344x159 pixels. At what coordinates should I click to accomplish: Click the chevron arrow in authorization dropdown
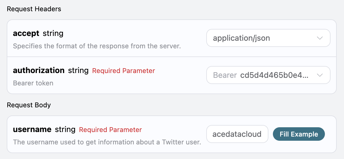coord(320,75)
